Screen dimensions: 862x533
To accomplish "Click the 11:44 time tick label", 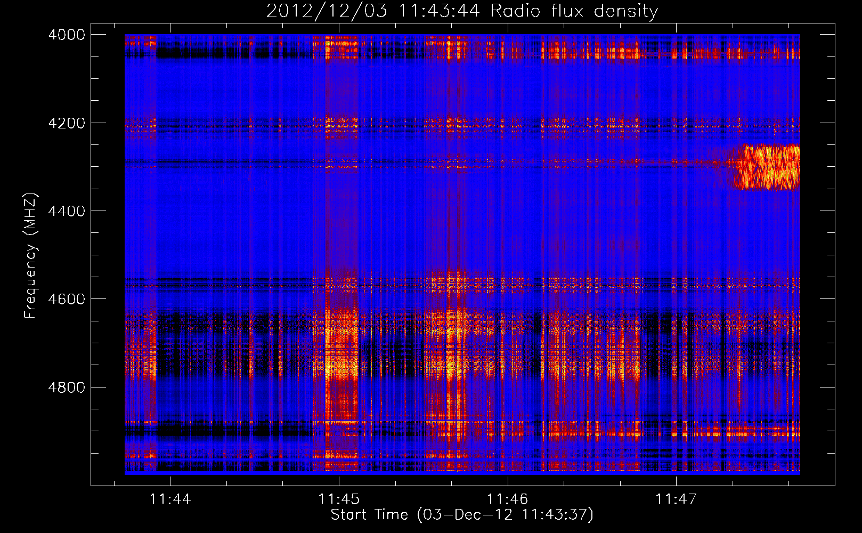I will pyautogui.click(x=170, y=499).
